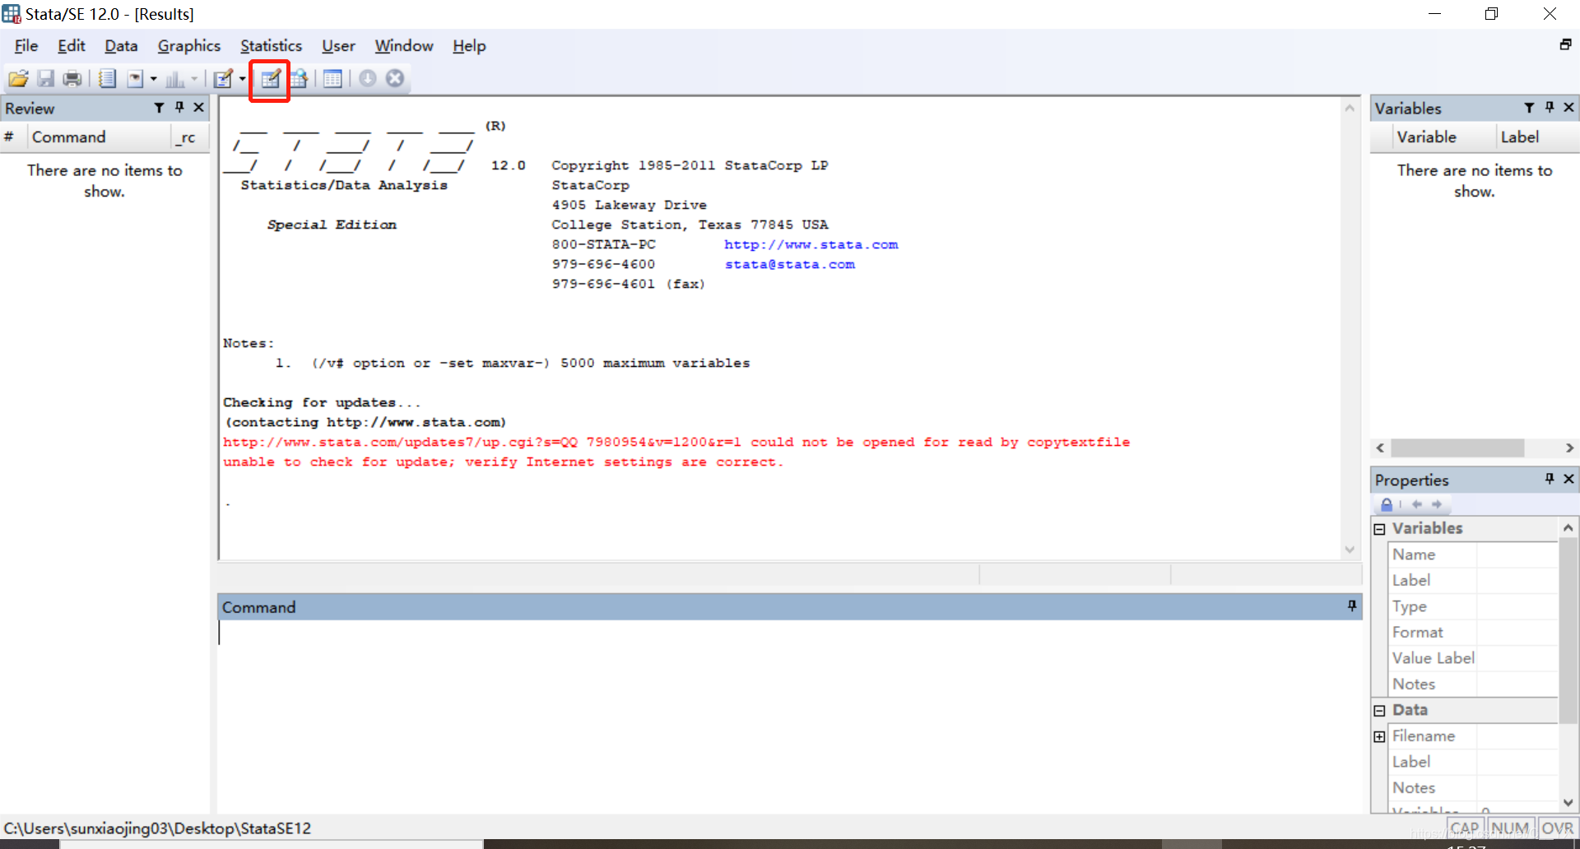This screenshot has height=849, width=1580.
Task: Click the # column header in Review
Action: 13,137
